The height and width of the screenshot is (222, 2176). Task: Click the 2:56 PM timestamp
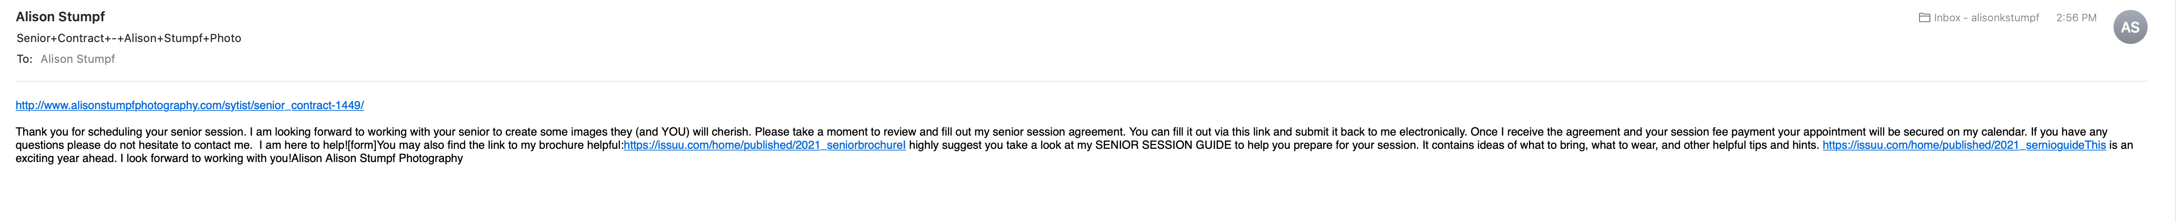click(2076, 18)
